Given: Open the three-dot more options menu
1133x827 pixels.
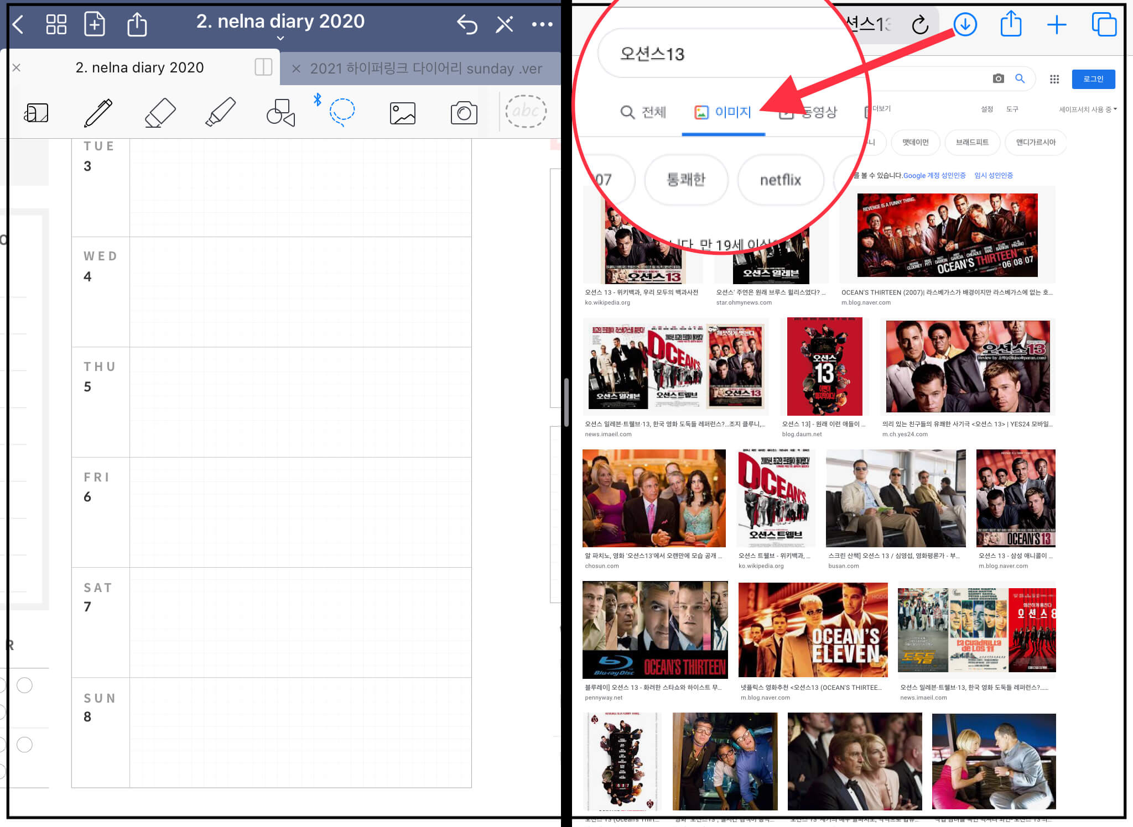Looking at the screenshot, I should [542, 24].
